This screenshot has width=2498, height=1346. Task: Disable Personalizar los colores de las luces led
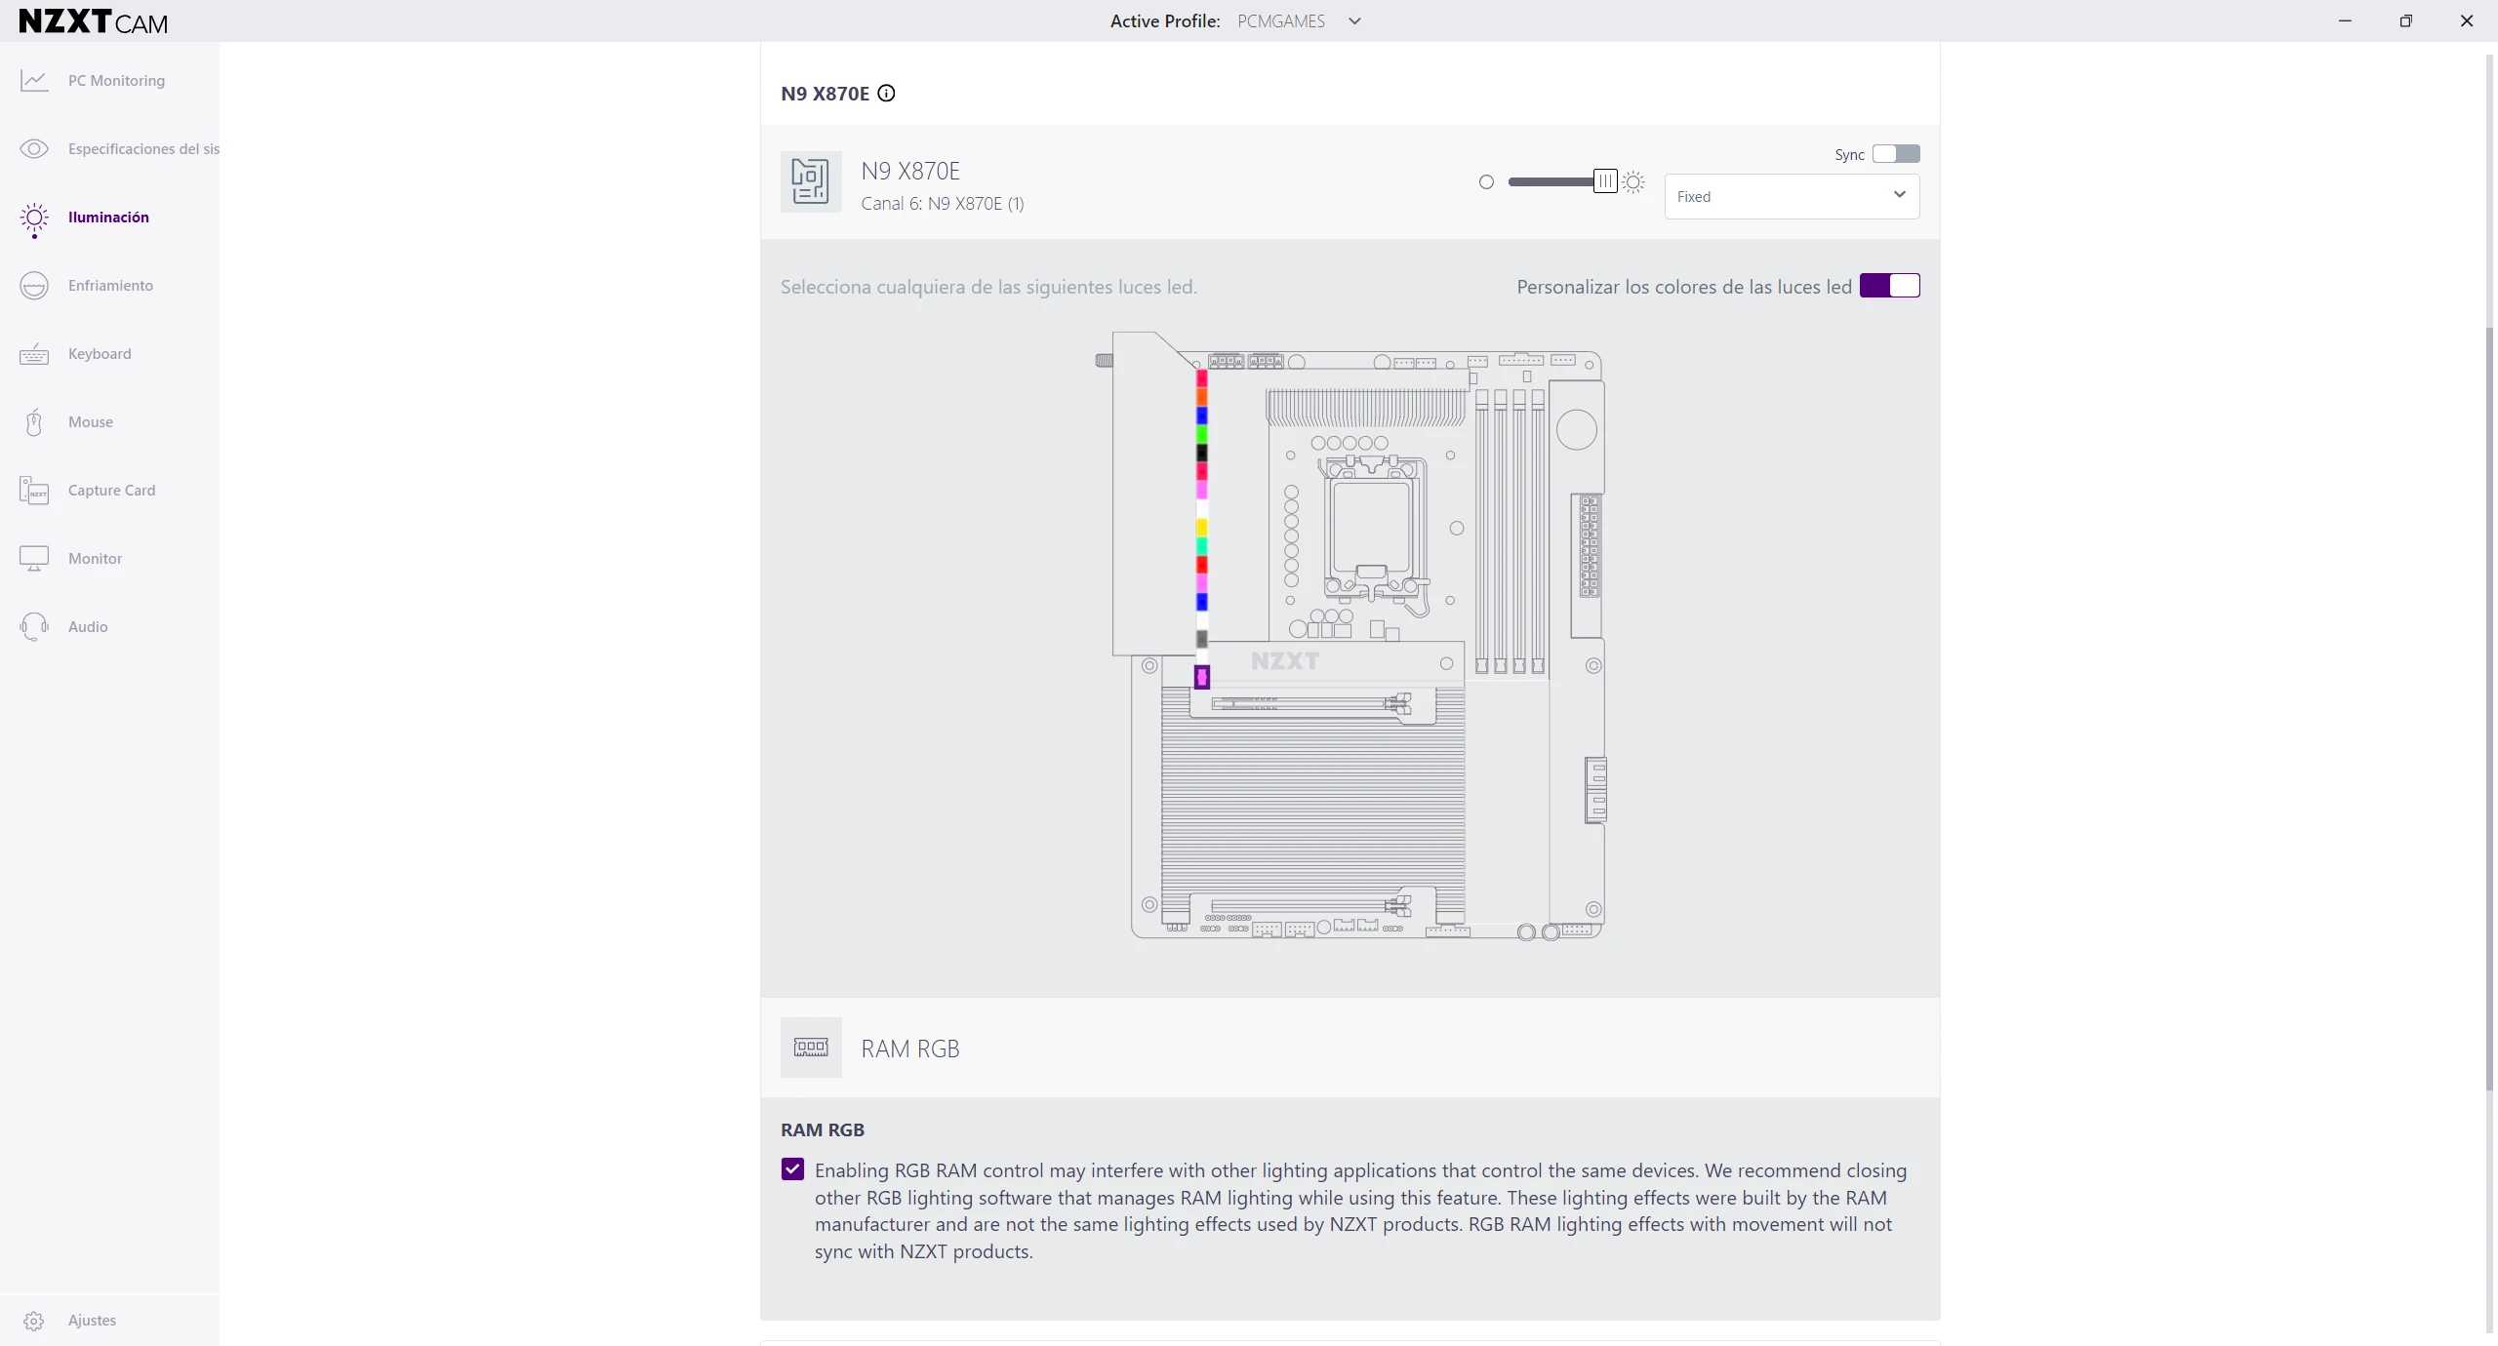point(1890,286)
